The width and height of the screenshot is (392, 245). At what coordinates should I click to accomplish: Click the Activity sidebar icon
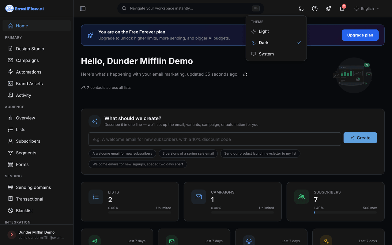click(x=10, y=95)
